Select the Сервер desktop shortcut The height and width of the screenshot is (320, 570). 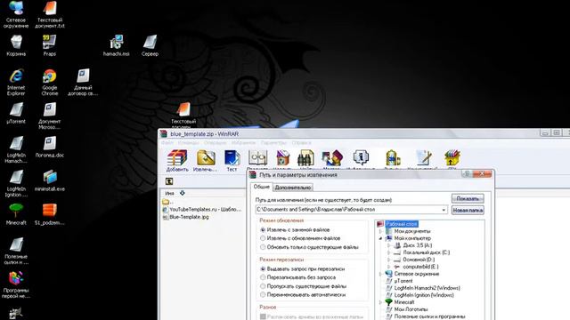(150, 45)
